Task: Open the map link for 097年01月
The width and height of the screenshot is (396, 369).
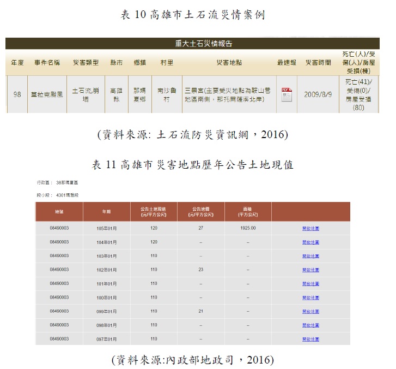Action: 310,339
